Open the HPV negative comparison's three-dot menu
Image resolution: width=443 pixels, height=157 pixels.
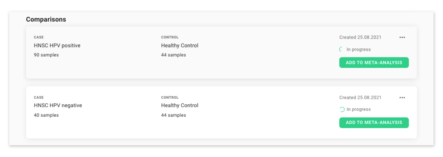pos(402,98)
